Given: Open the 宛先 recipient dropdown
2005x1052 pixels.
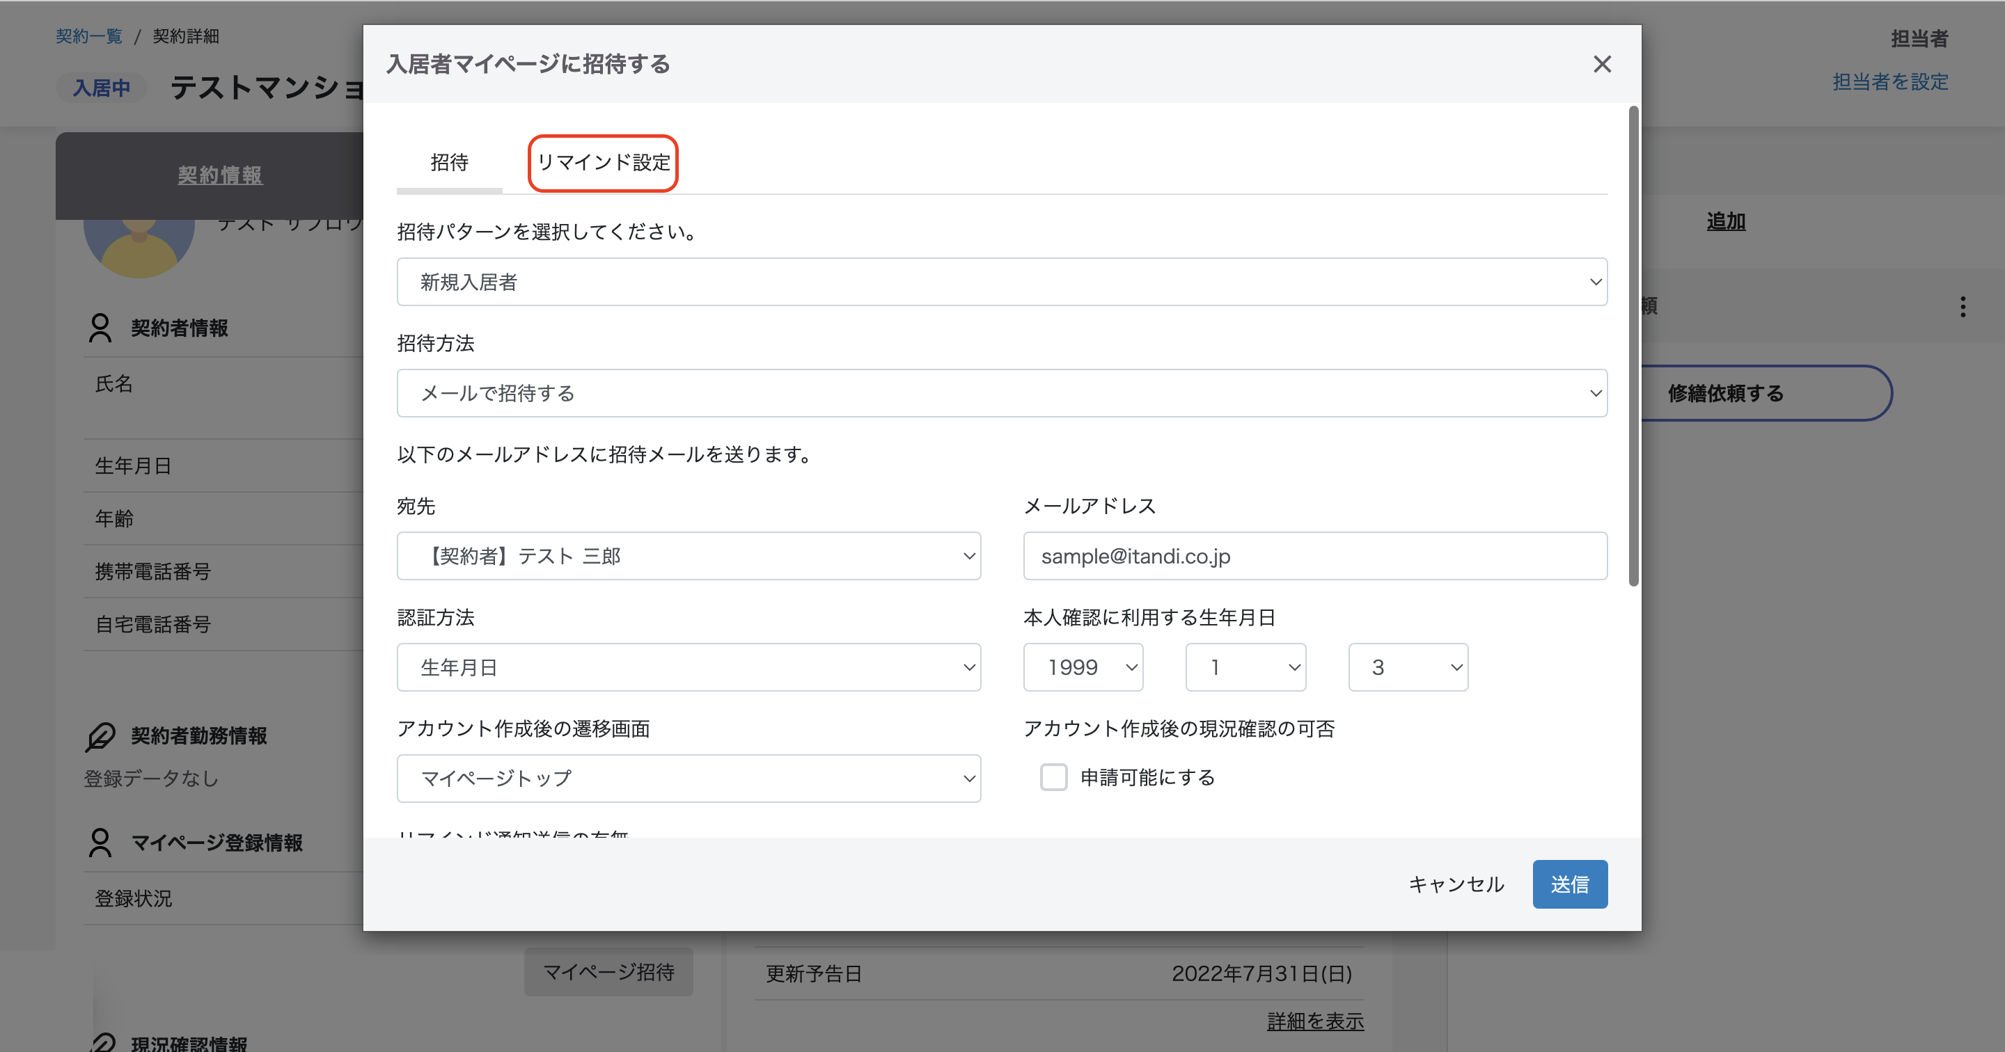Looking at the screenshot, I should point(689,557).
